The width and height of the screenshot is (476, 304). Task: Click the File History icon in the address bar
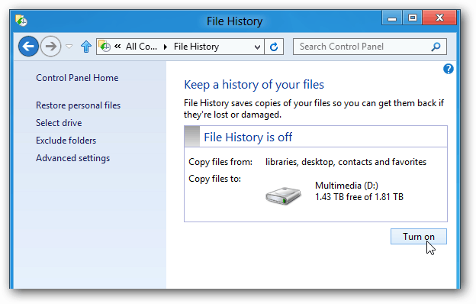105,46
